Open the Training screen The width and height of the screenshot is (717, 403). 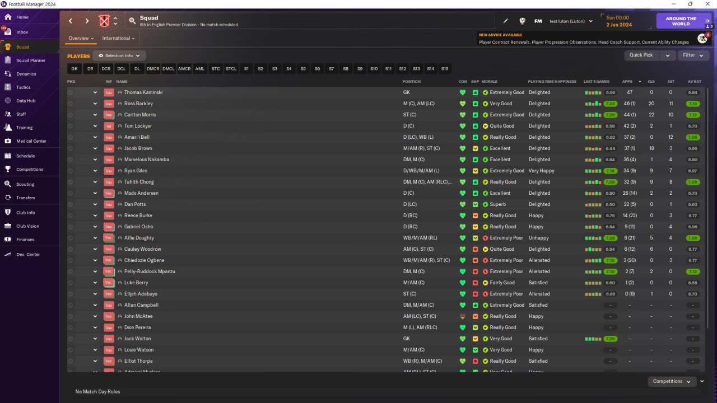[x=30, y=128]
